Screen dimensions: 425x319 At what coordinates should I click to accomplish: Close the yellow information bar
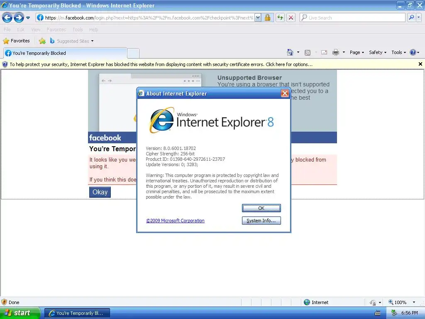click(420, 64)
